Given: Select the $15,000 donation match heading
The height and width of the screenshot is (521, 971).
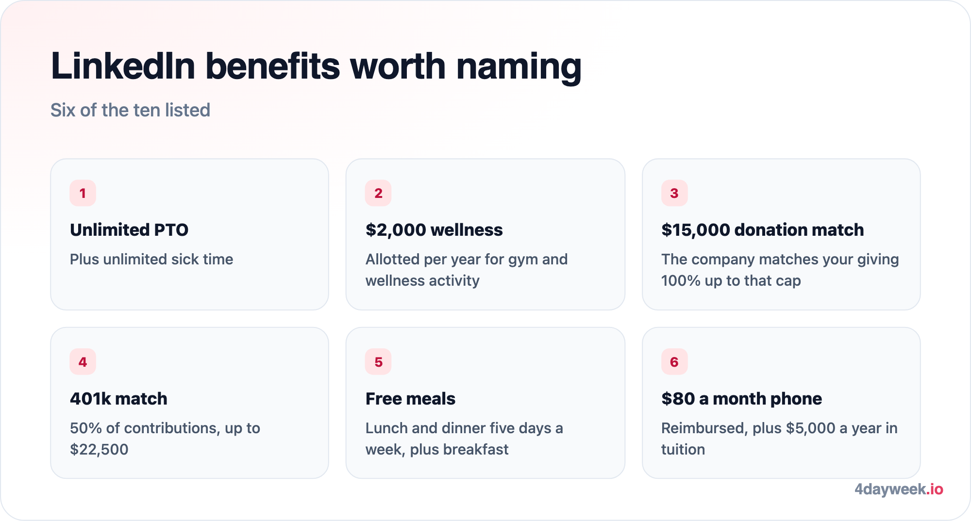Looking at the screenshot, I should (763, 230).
